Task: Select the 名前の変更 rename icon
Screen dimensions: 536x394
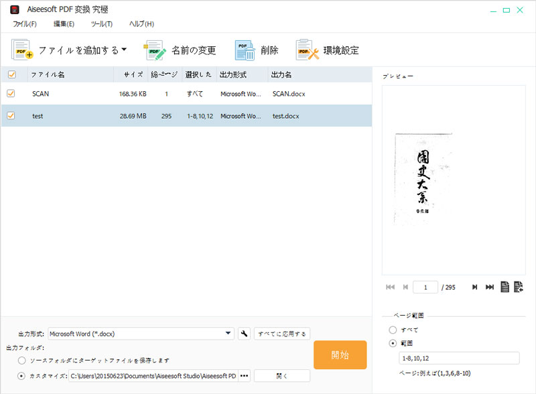Action: point(154,49)
